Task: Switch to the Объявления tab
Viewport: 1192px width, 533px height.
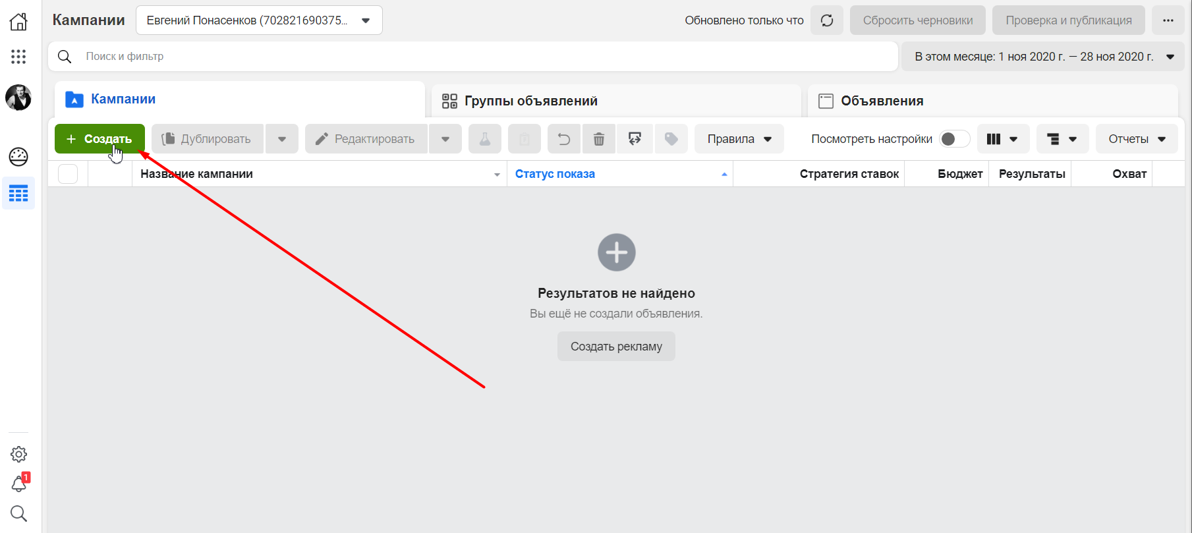Action: pos(993,101)
